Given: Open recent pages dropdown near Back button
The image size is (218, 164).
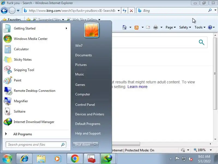Looking at the screenshot, I should (x=18, y=10).
